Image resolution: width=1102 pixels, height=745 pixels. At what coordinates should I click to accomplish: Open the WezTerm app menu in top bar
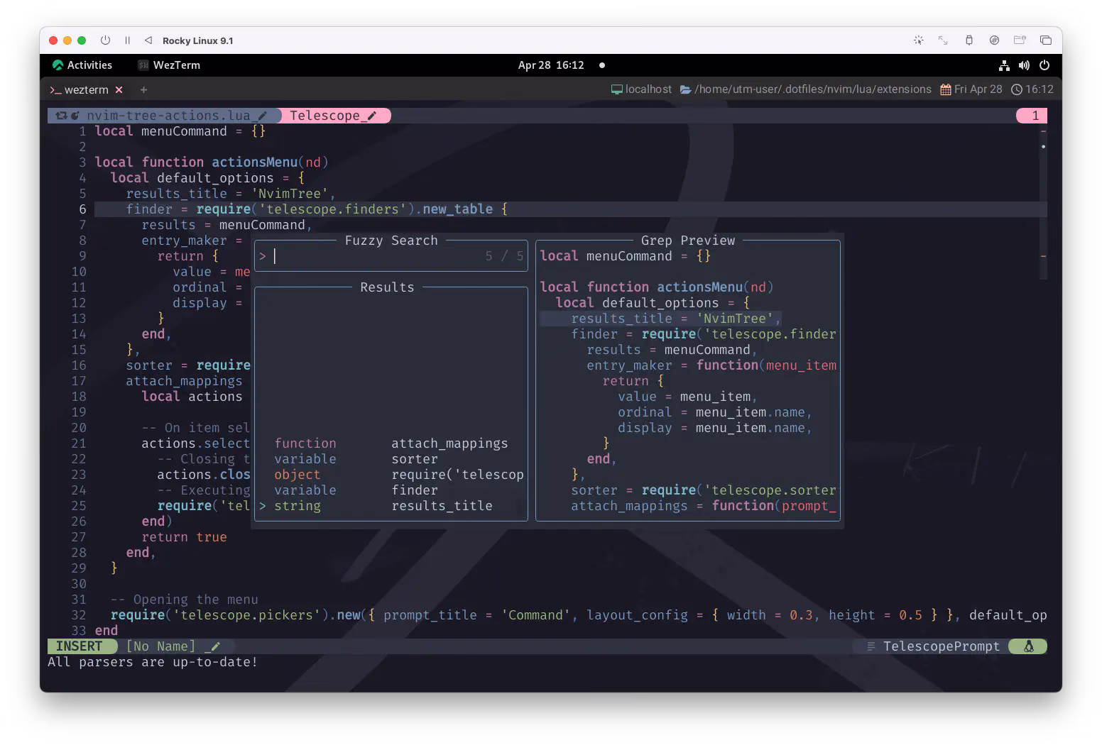(x=169, y=65)
